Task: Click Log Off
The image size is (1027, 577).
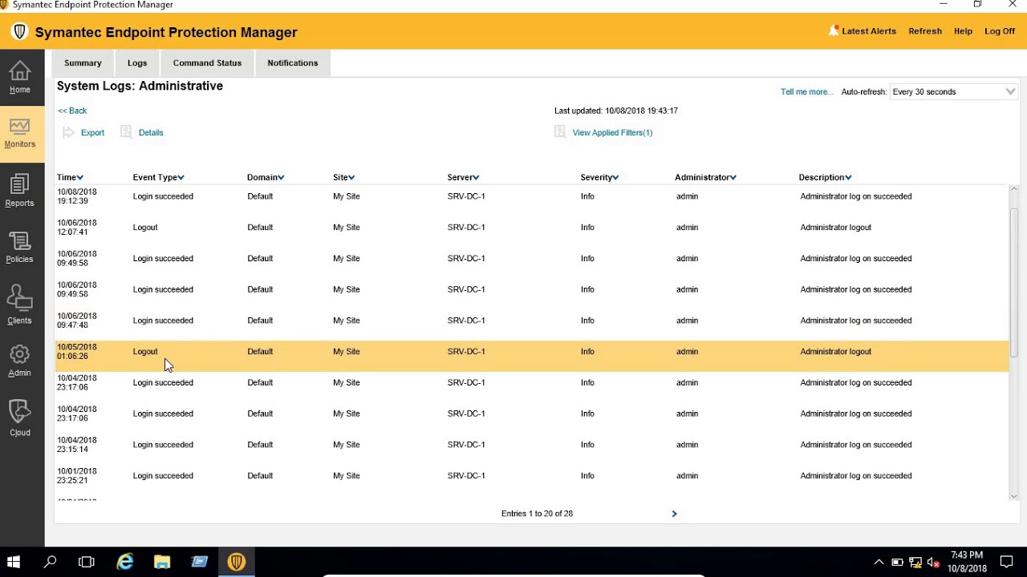Action: coord(1000,31)
